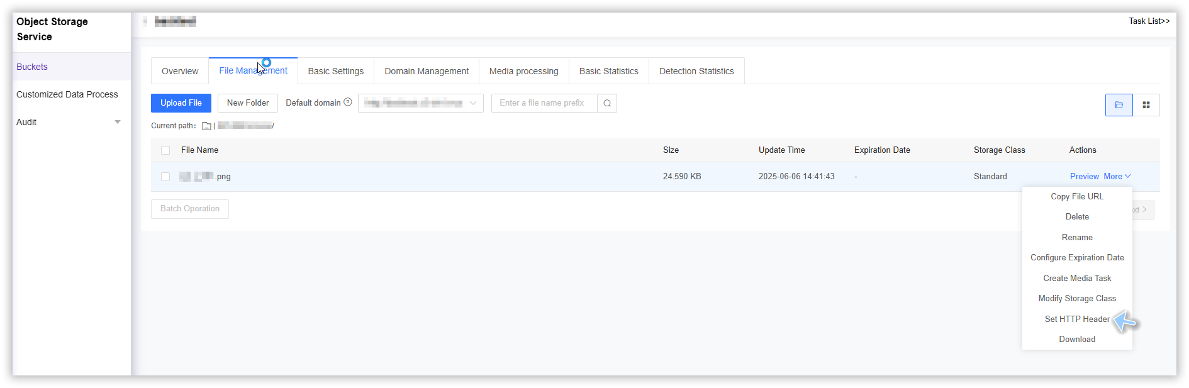Select Configure Expiration Date option
The height and width of the screenshot is (388, 1189).
click(x=1077, y=258)
